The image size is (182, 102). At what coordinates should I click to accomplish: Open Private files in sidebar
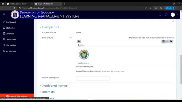pos(9,45)
